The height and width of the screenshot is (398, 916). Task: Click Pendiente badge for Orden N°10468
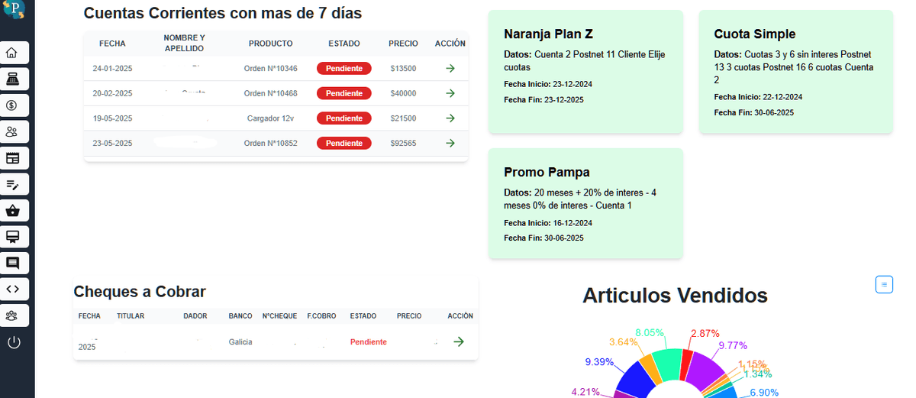pos(344,93)
